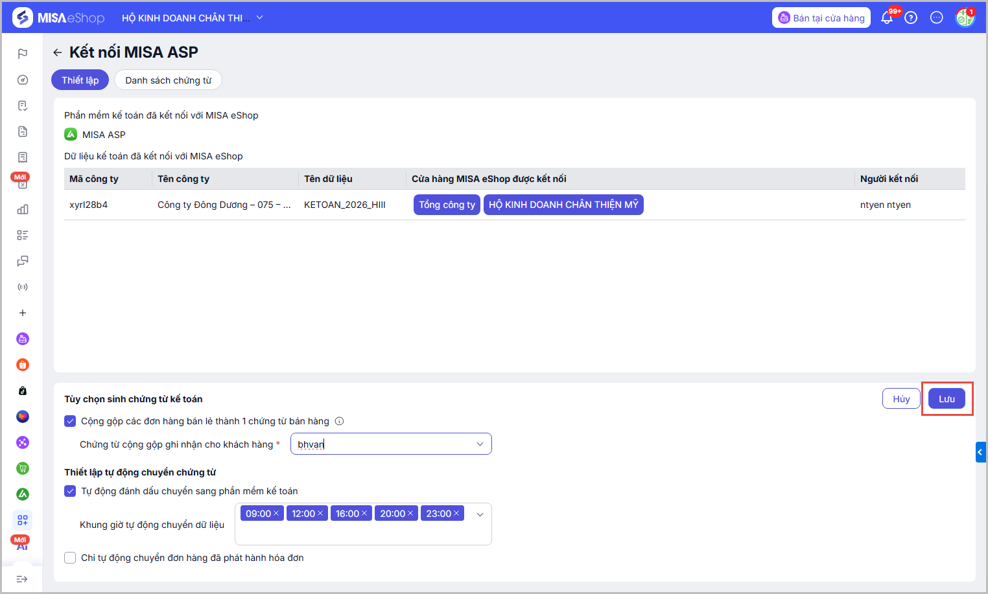988x594 pixels.
Task: Enable 'Chỉ tự động chuyển đơn hàng đã phát hành hóa đơn'
Action: pos(70,558)
